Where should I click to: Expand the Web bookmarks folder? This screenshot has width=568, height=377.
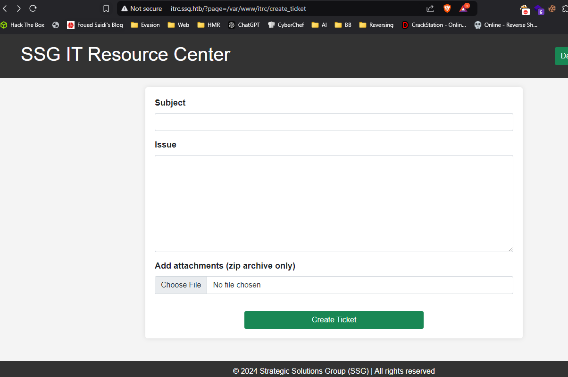(x=178, y=25)
